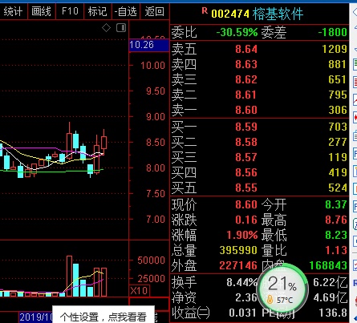Viewport: 357px width, 323px height.
Task: Click the 委差 value -1800
Action: (332, 32)
